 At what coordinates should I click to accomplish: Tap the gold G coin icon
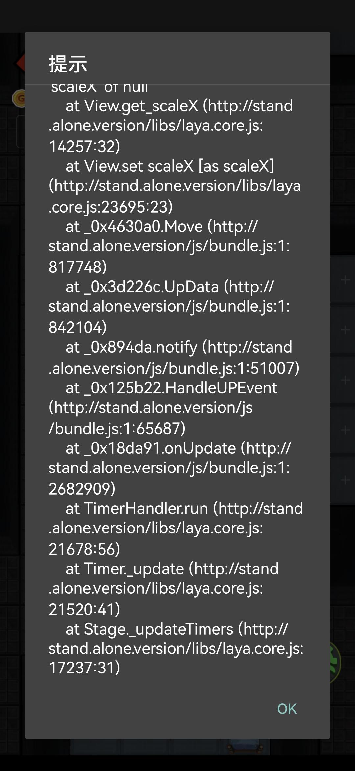19,98
